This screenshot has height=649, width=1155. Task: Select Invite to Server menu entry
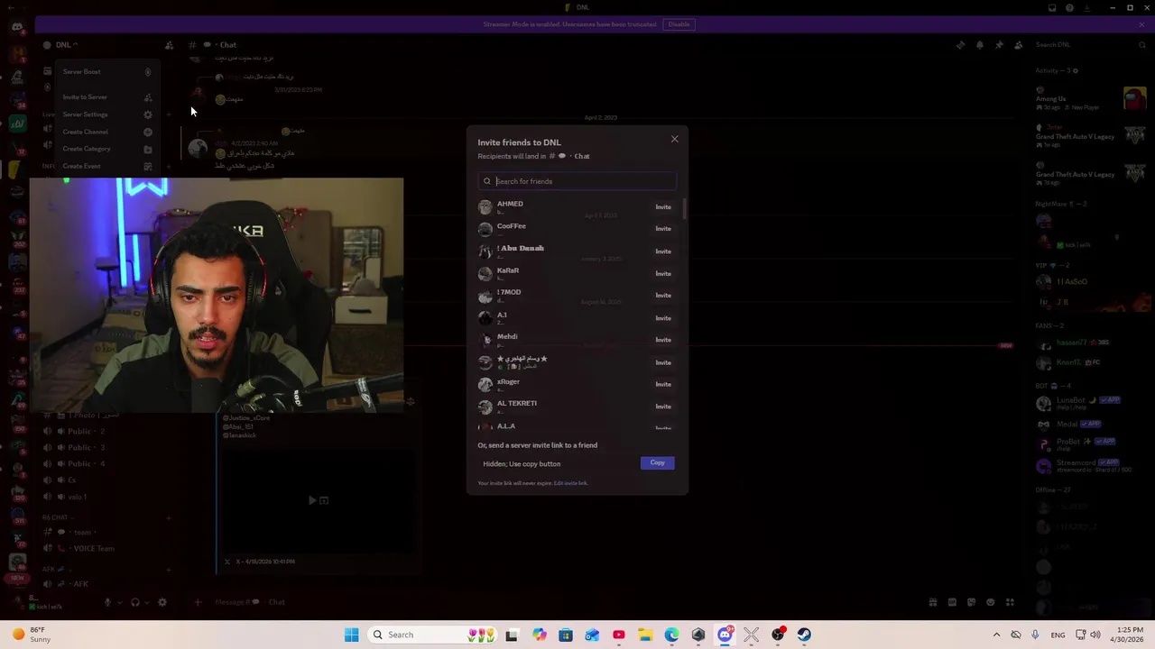click(x=107, y=97)
